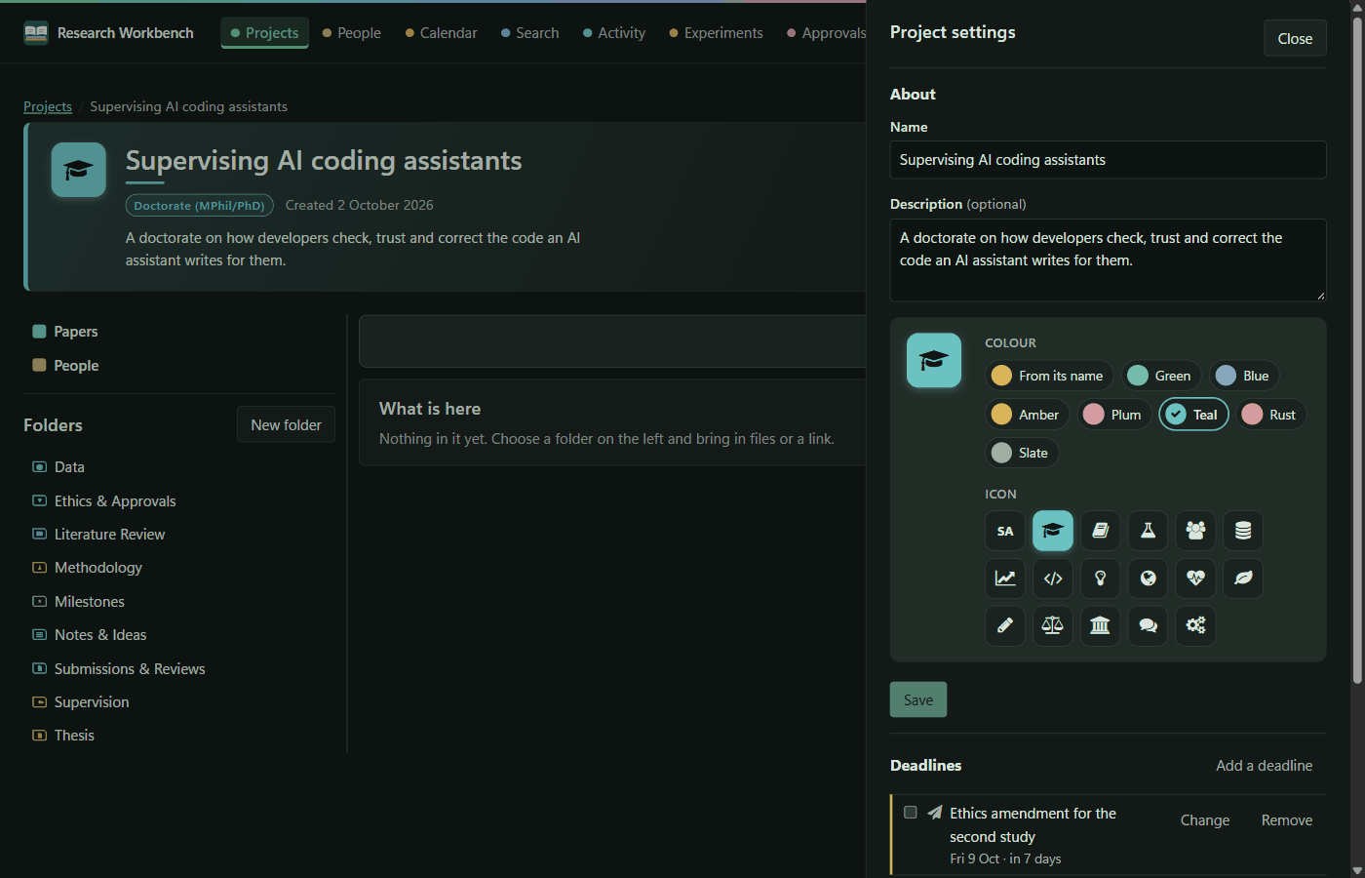
Task: Select the From its name colour option
Action: [1049, 376]
